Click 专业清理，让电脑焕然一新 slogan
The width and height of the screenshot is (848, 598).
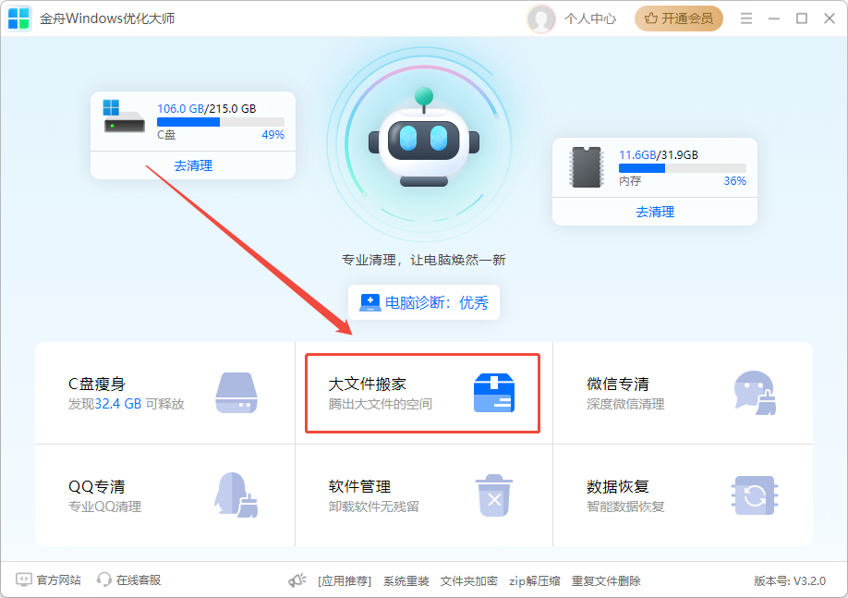pos(424,261)
